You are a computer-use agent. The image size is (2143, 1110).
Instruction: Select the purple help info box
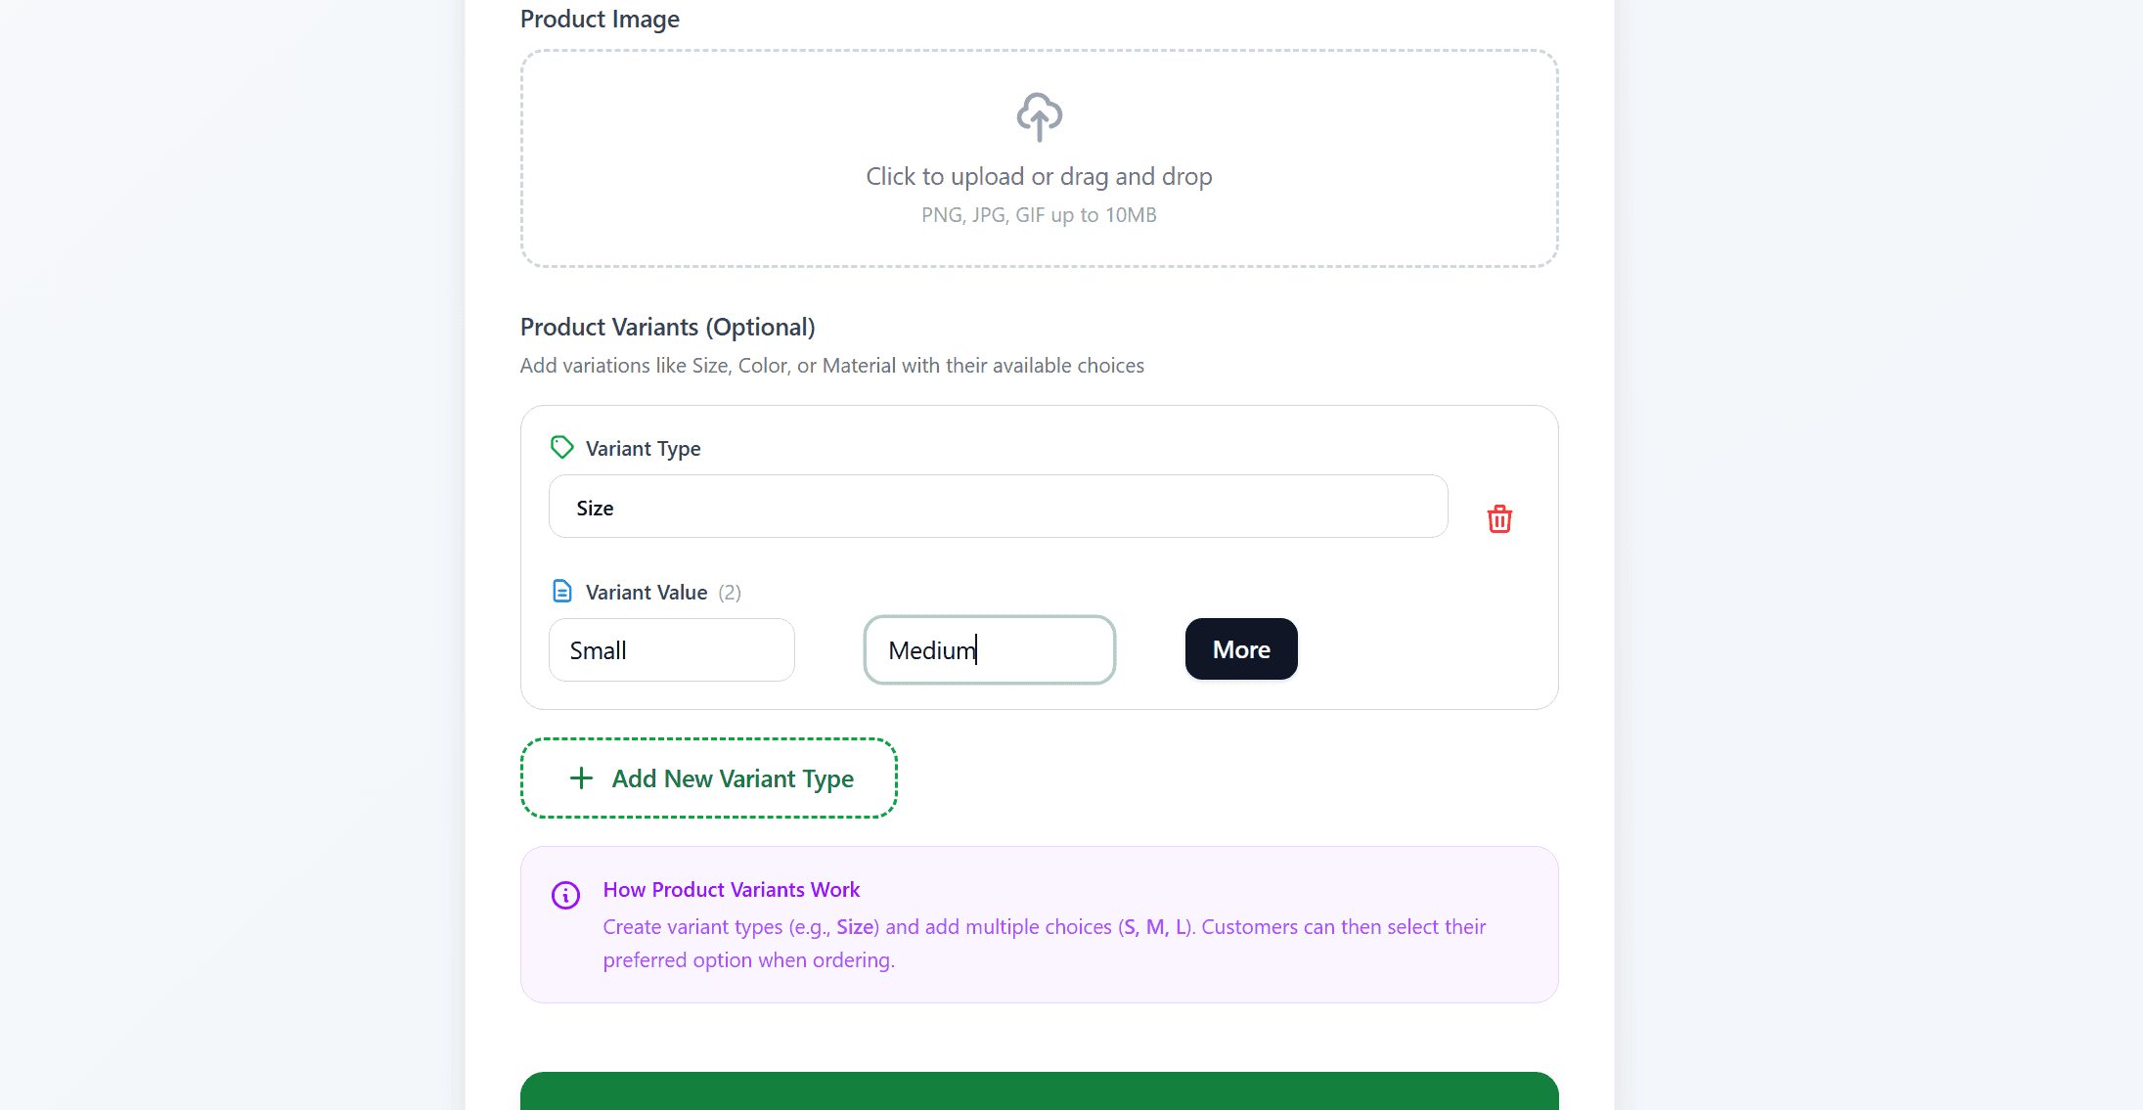[1039, 924]
